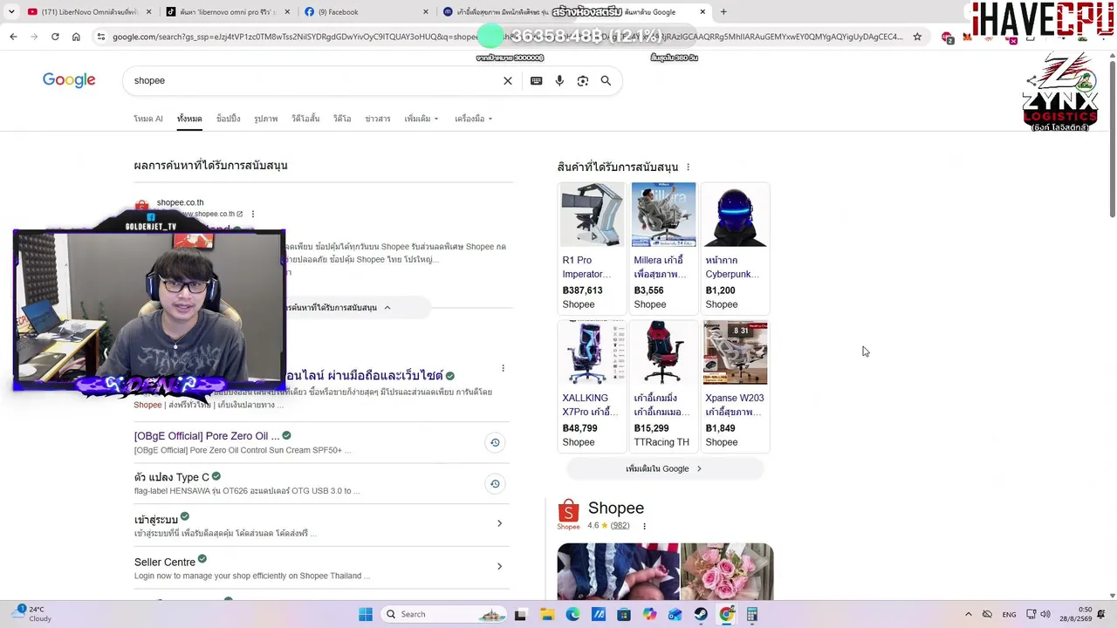Open Task View on the taskbar
The image size is (1117, 628).
[521, 614]
